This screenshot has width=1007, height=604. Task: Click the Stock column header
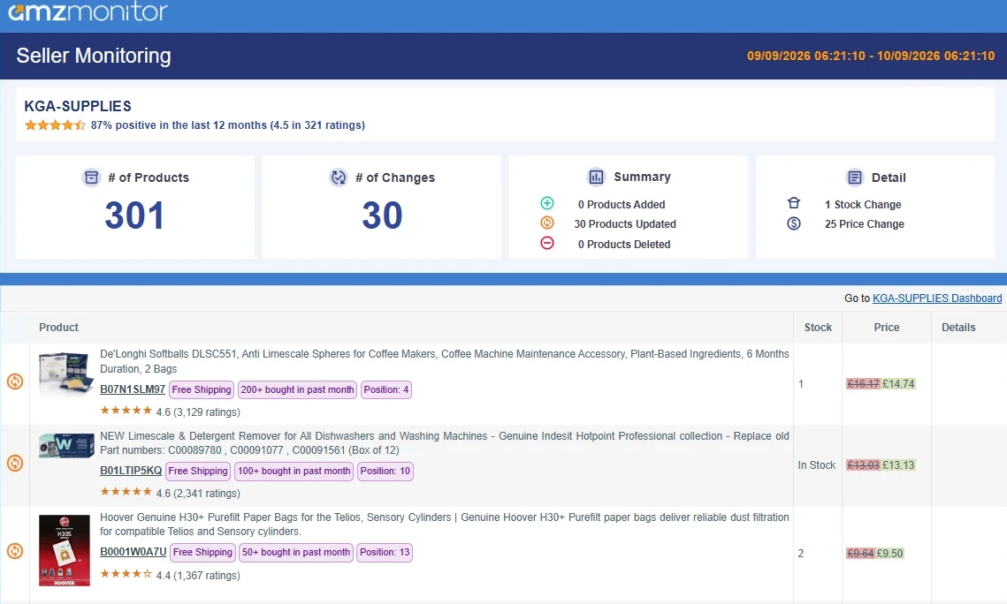[818, 327]
